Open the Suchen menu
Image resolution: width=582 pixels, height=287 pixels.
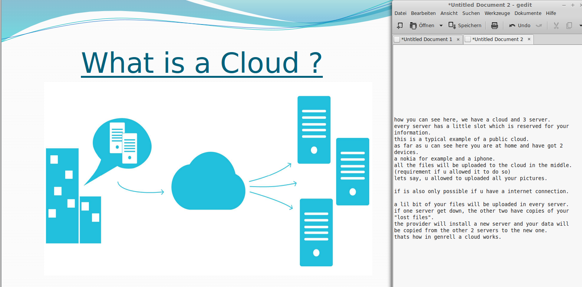pyautogui.click(x=471, y=13)
